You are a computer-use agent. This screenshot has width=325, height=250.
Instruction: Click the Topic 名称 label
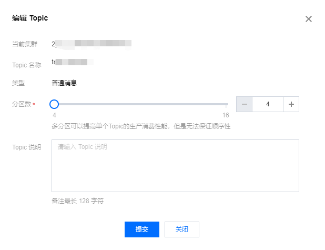(26, 65)
